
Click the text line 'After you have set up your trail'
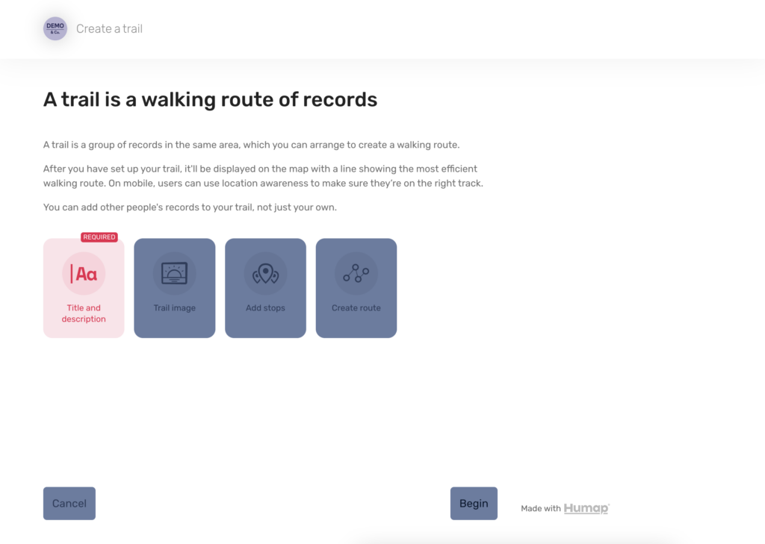point(260,169)
